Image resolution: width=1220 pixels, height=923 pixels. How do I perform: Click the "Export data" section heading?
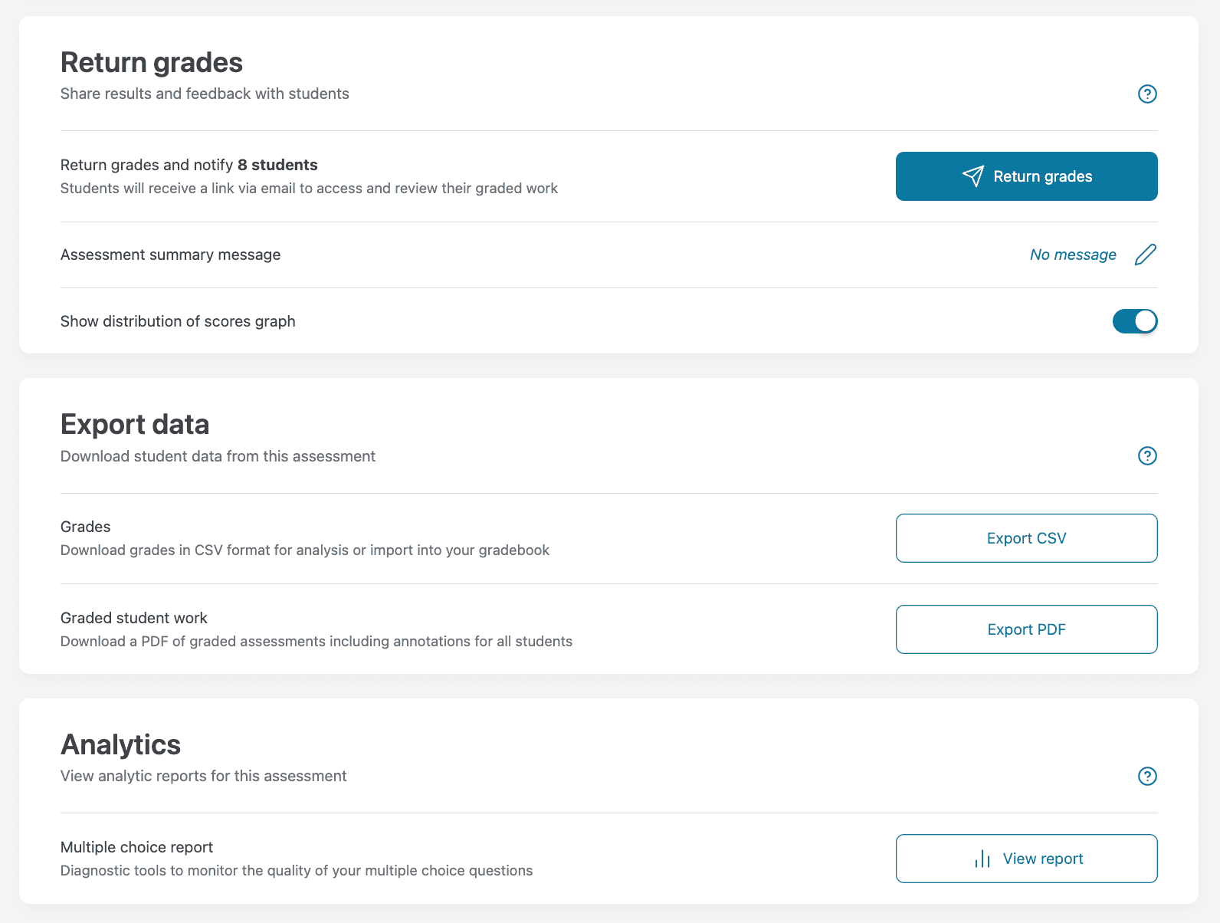(x=135, y=425)
